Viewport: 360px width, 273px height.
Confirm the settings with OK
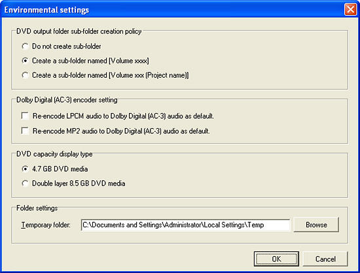tap(276, 259)
